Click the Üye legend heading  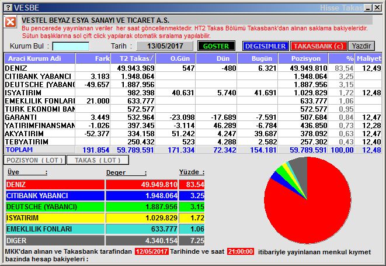(27, 172)
